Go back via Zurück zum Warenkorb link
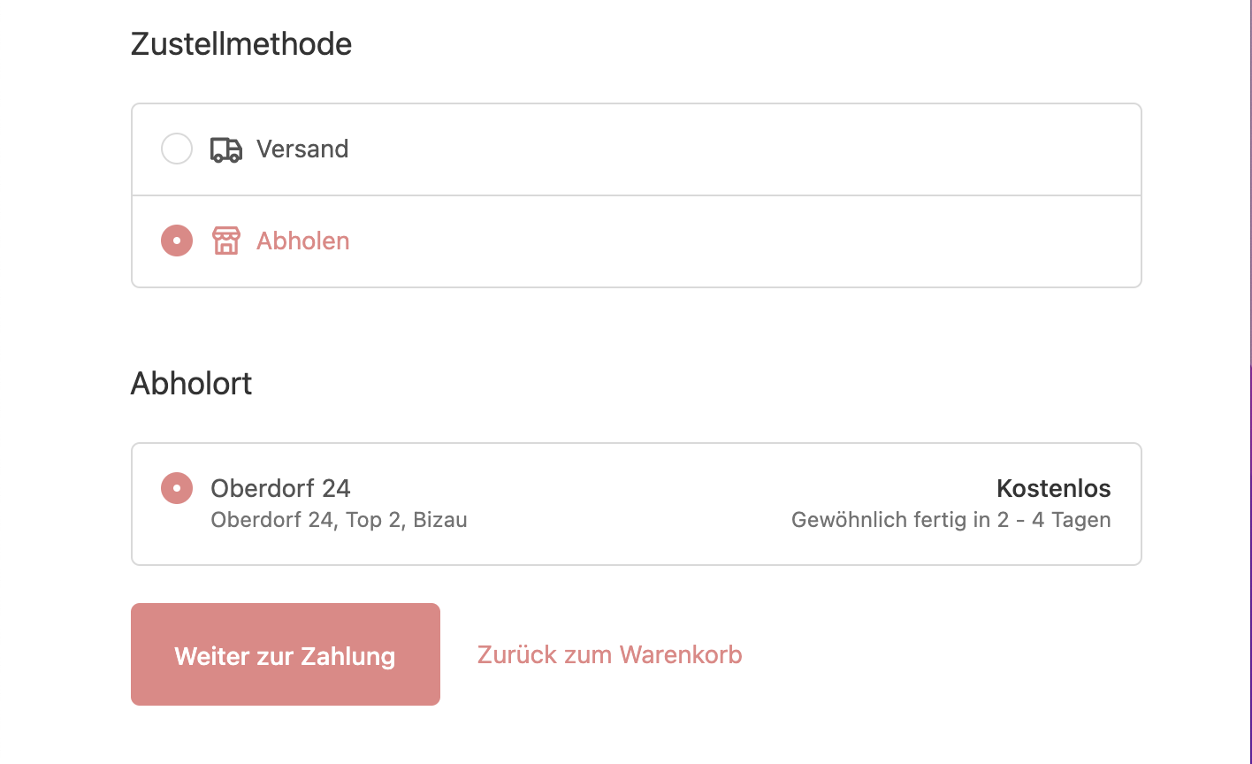 [610, 654]
